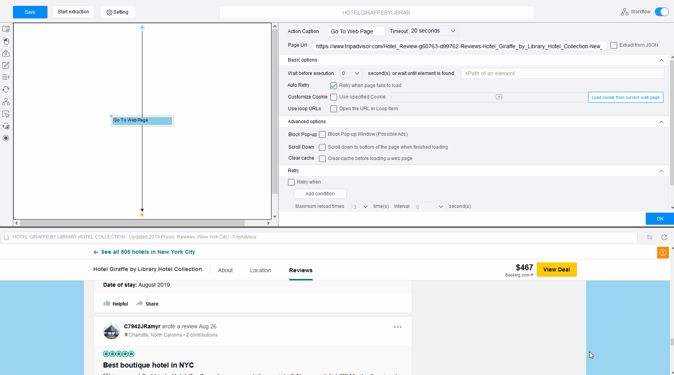Select the Open Web Page tool icon
Viewport: 674px width, 375px height.
point(6,29)
